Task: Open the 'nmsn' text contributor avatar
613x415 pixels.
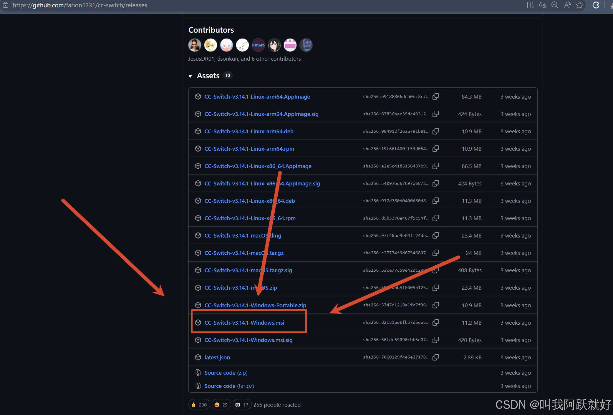Action: pyautogui.click(x=258, y=45)
